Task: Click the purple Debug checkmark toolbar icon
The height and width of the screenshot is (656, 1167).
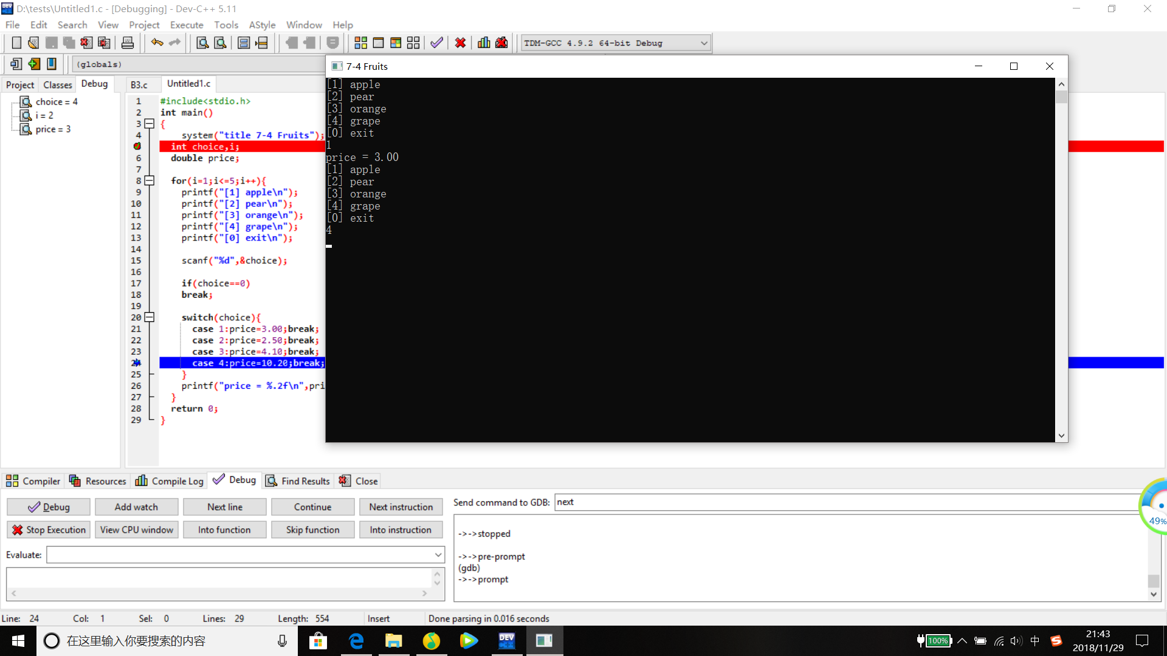Action: coord(436,43)
